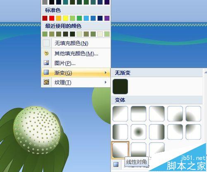Select the black theme color swatch in top row
This screenshot has height=172, width=207.
[52, 2]
